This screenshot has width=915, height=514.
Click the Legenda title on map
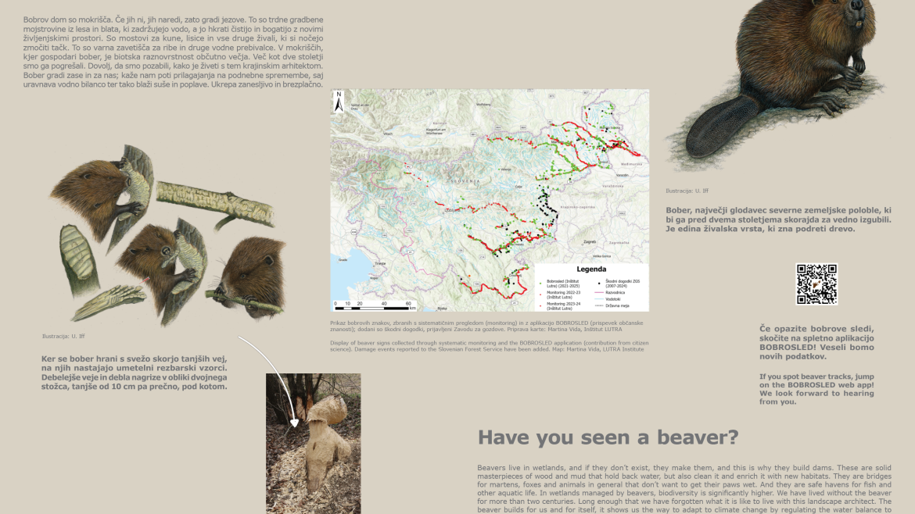(x=591, y=268)
